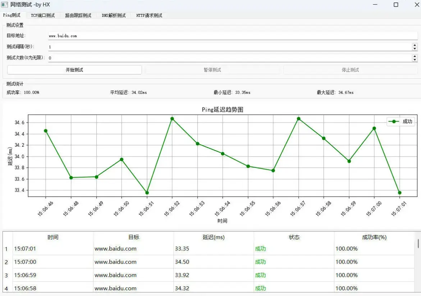Open the TCP端口测试 tab

click(42, 16)
